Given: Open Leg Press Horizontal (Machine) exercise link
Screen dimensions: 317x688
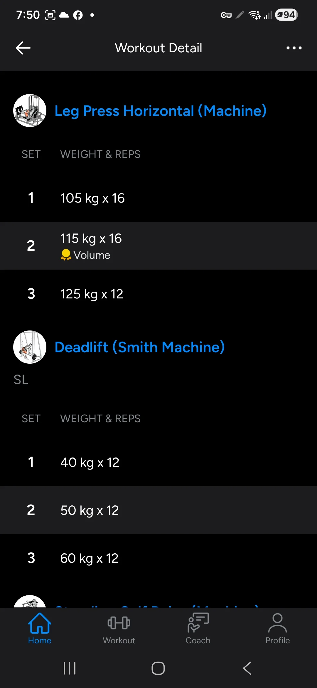Looking at the screenshot, I should tap(161, 111).
